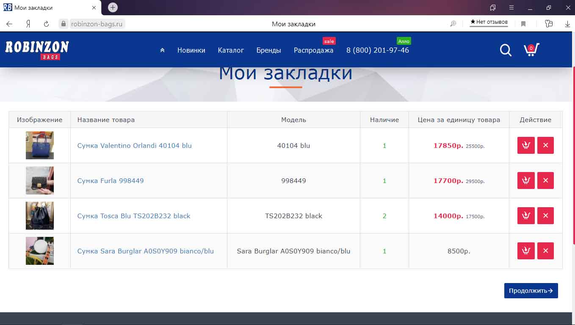Click price 8500р.
Image resolution: width=575 pixels, height=325 pixels.
click(459, 251)
